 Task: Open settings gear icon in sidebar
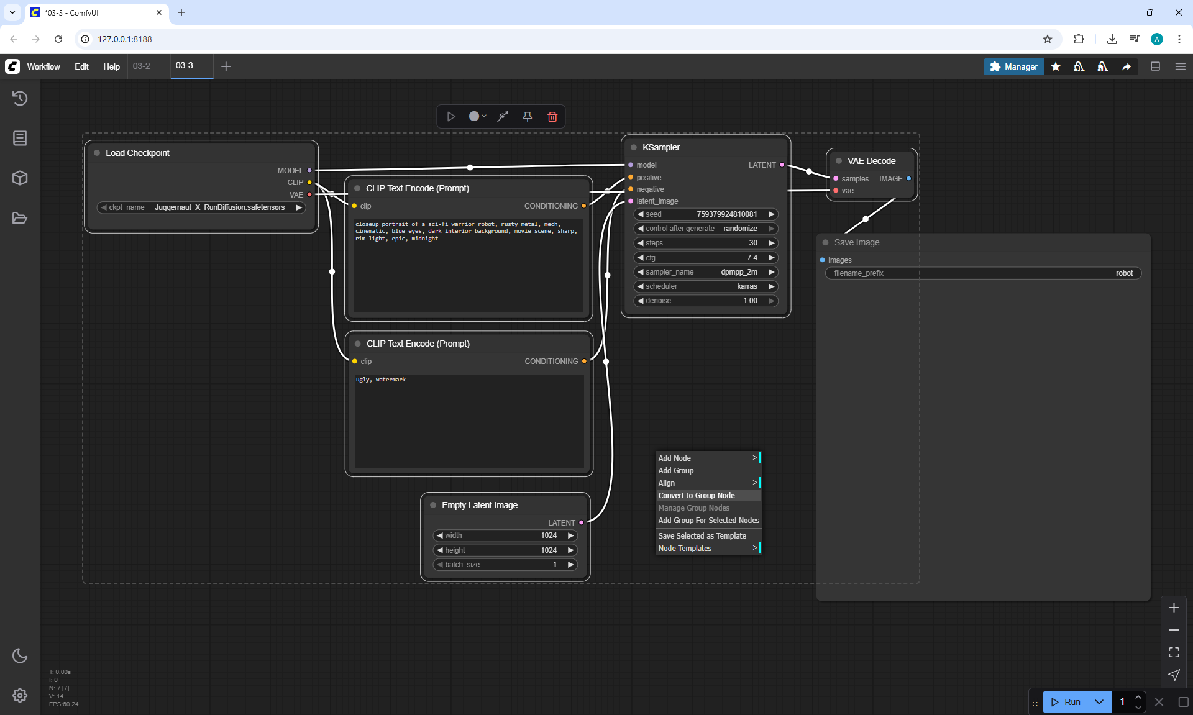(x=20, y=695)
